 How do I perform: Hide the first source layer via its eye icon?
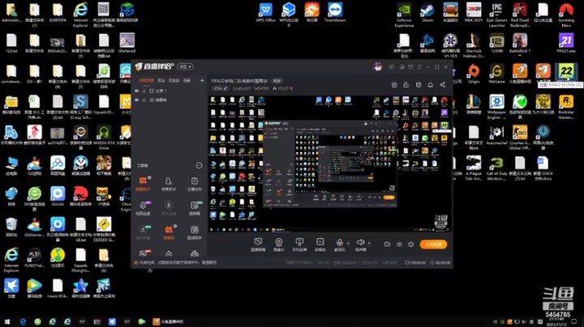tap(137, 91)
